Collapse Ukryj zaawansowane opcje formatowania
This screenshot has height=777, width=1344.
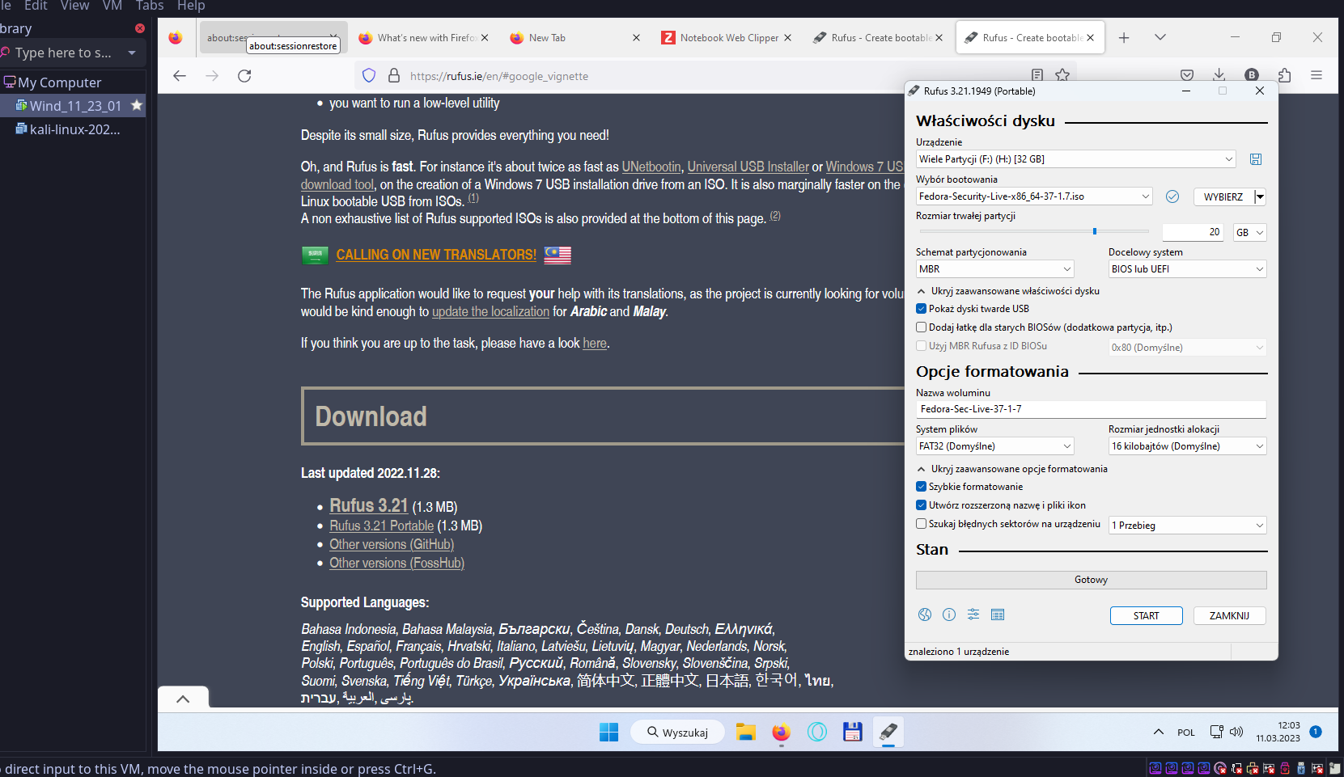click(1012, 469)
